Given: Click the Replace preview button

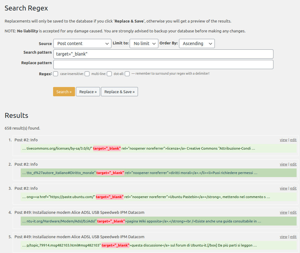Looking at the screenshot, I should coord(88,92).
